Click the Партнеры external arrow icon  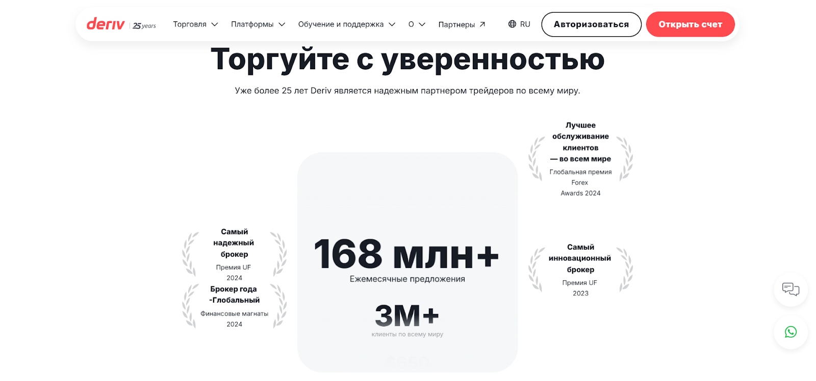pos(482,24)
